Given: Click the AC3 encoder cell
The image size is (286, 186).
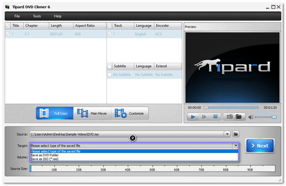Looking at the screenshot, I should point(158,34).
